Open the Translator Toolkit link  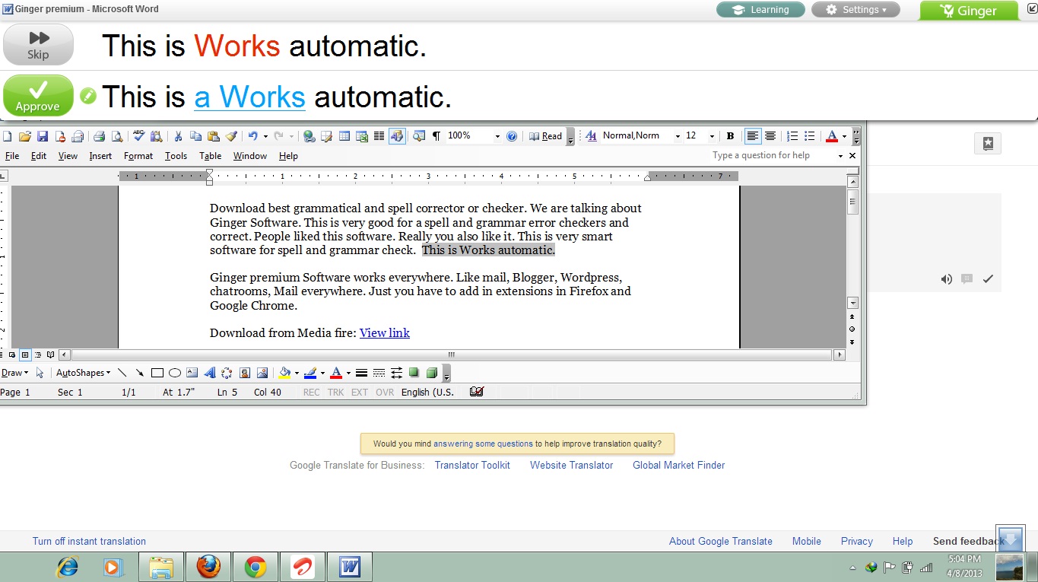click(x=472, y=465)
